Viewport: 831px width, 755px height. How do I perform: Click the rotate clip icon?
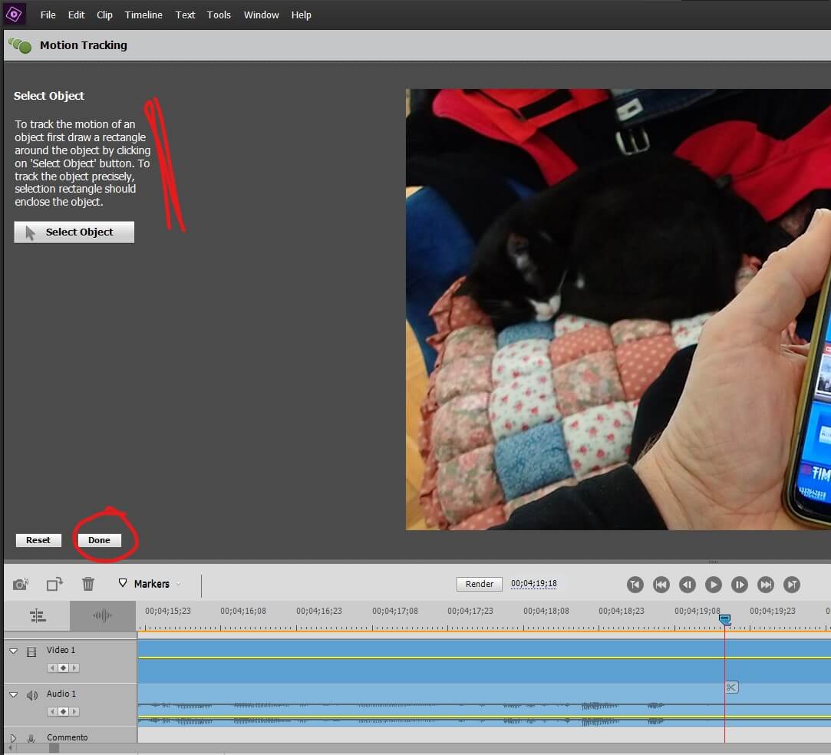point(54,584)
